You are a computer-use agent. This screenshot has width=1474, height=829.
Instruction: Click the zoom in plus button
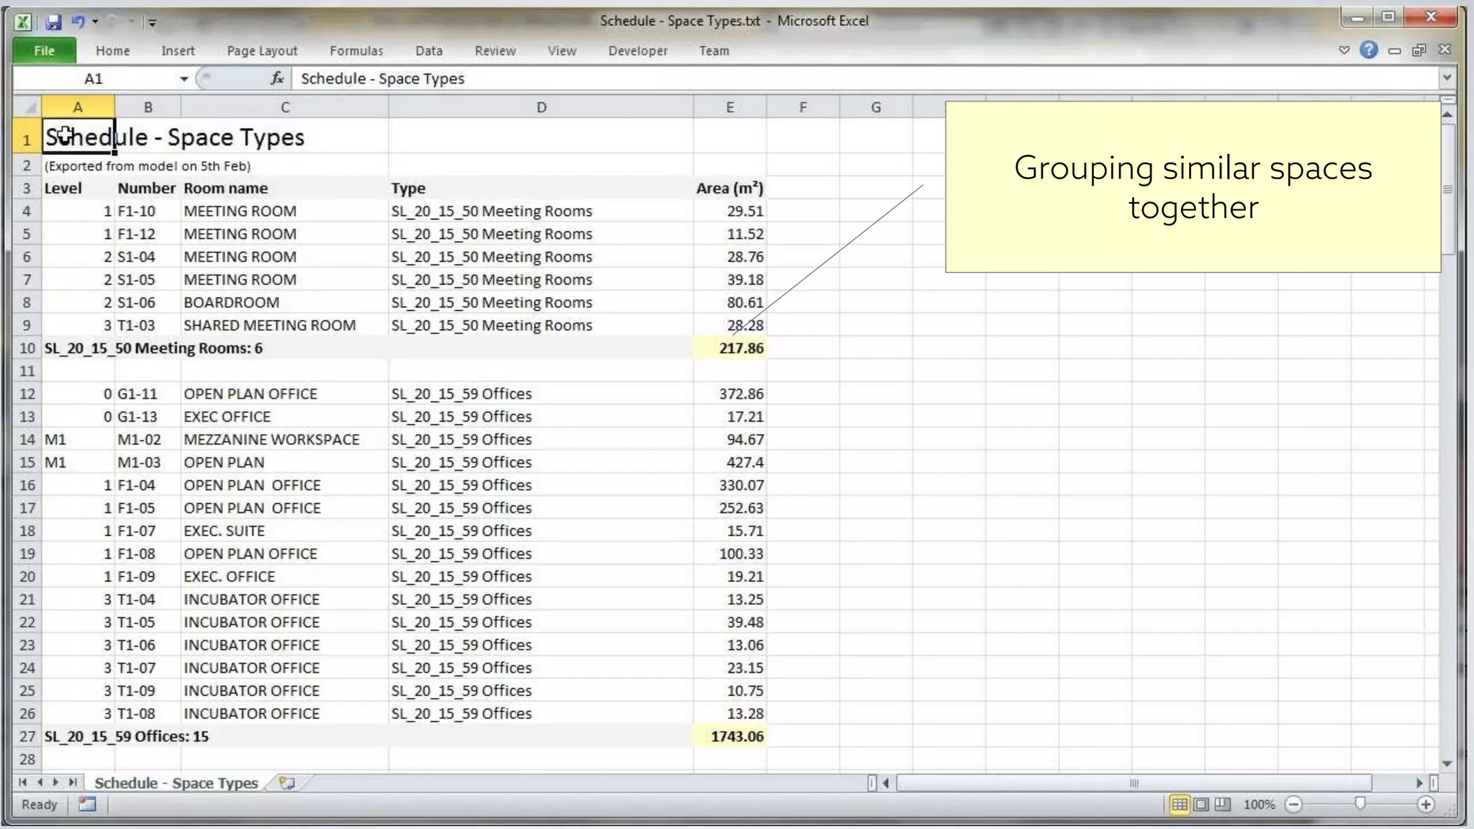coord(1425,805)
